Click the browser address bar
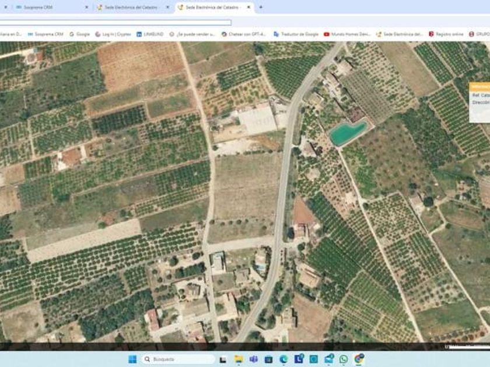 coord(117,23)
